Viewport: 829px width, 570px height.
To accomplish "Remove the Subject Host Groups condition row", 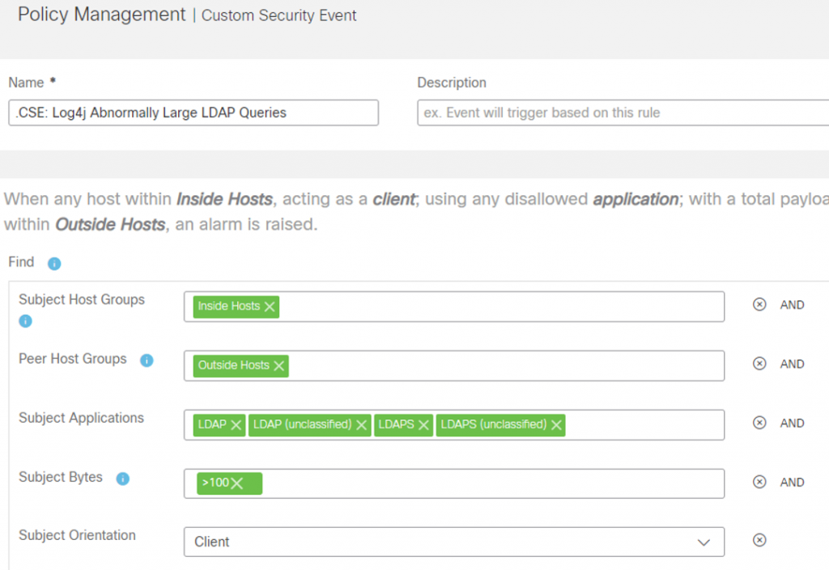I will (x=759, y=305).
